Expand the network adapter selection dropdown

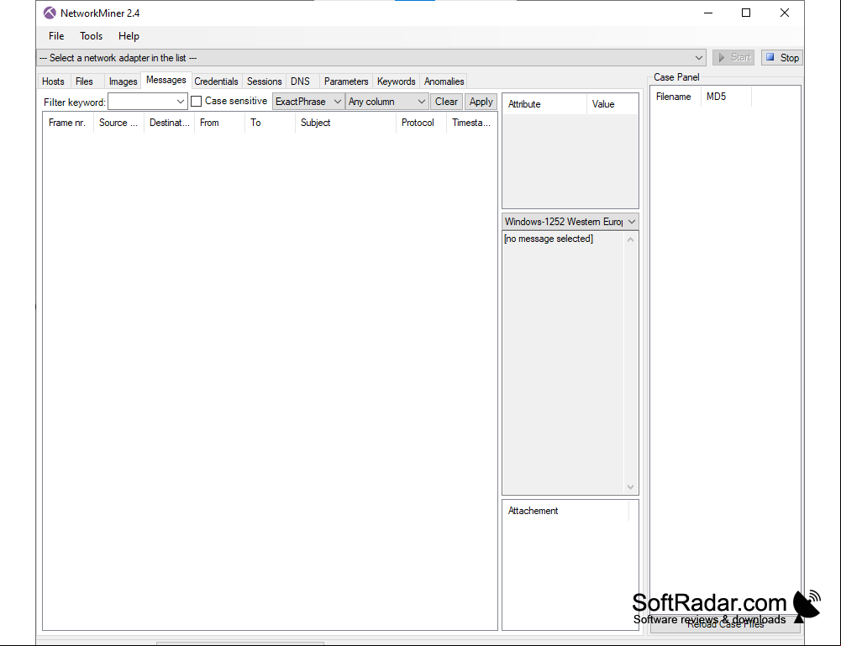click(x=371, y=58)
